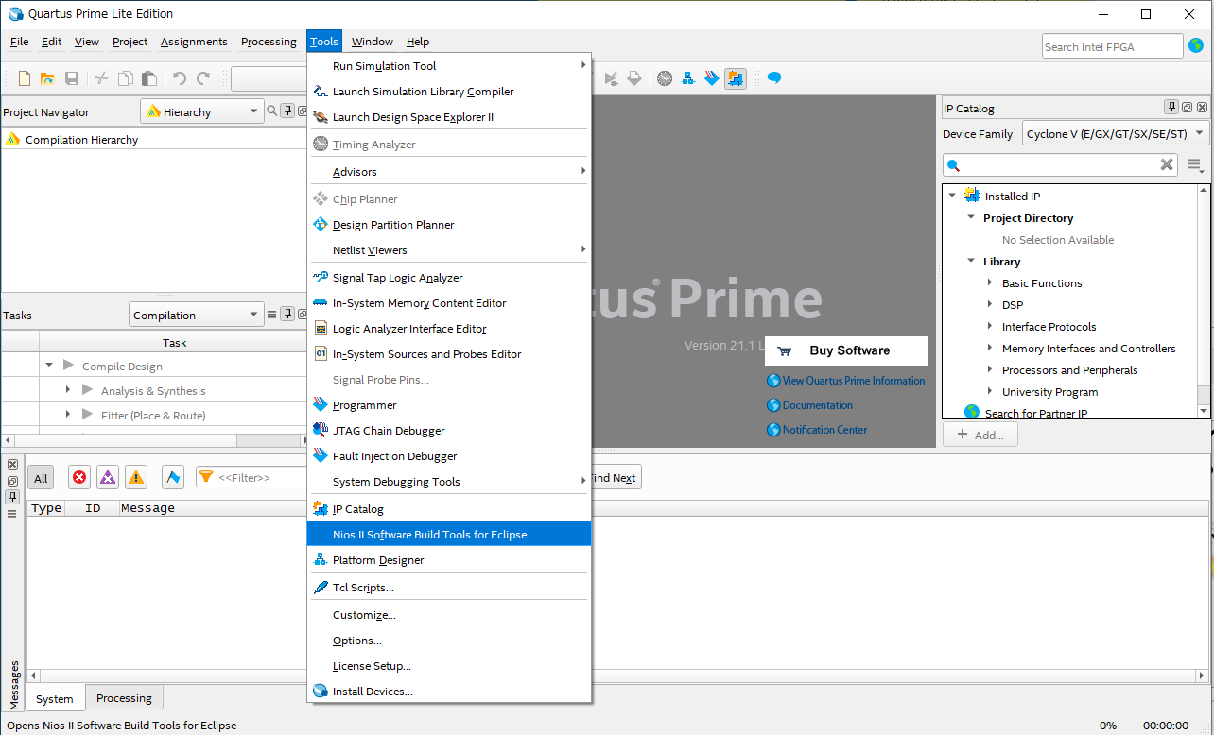Click Project Navigator magnifier search icon
This screenshot has width=1214, height=735.
[x=272, y=111]
